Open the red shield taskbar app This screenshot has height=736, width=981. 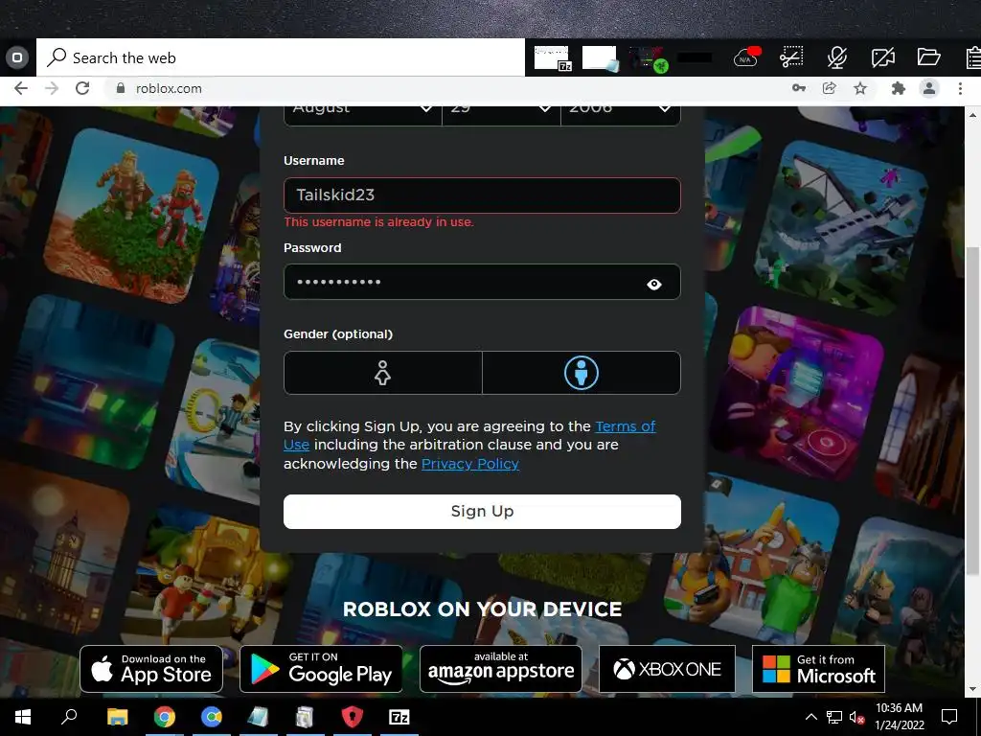tap(353, 717)
